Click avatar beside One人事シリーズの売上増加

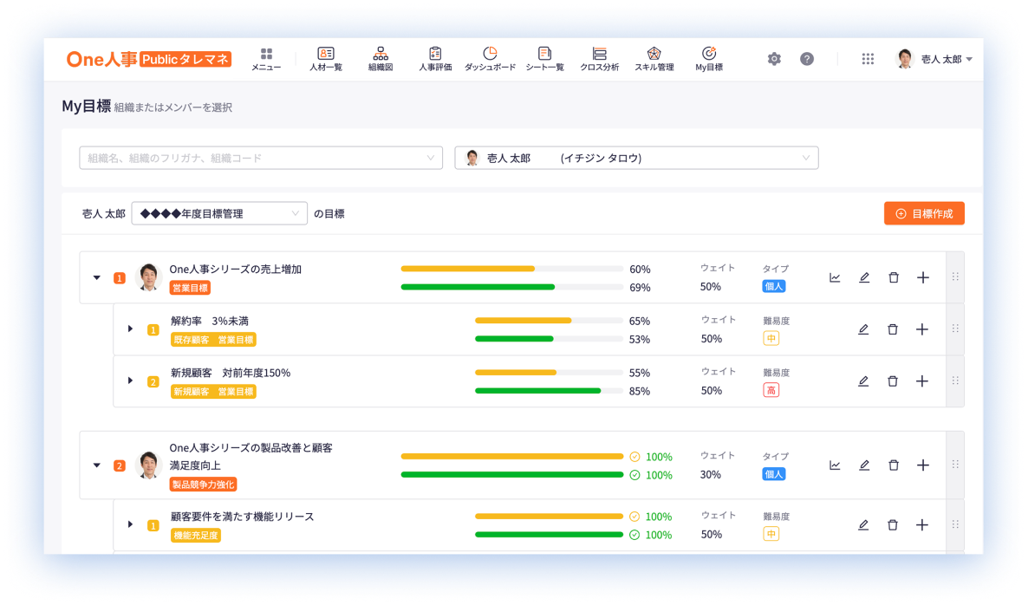[148, 277]
